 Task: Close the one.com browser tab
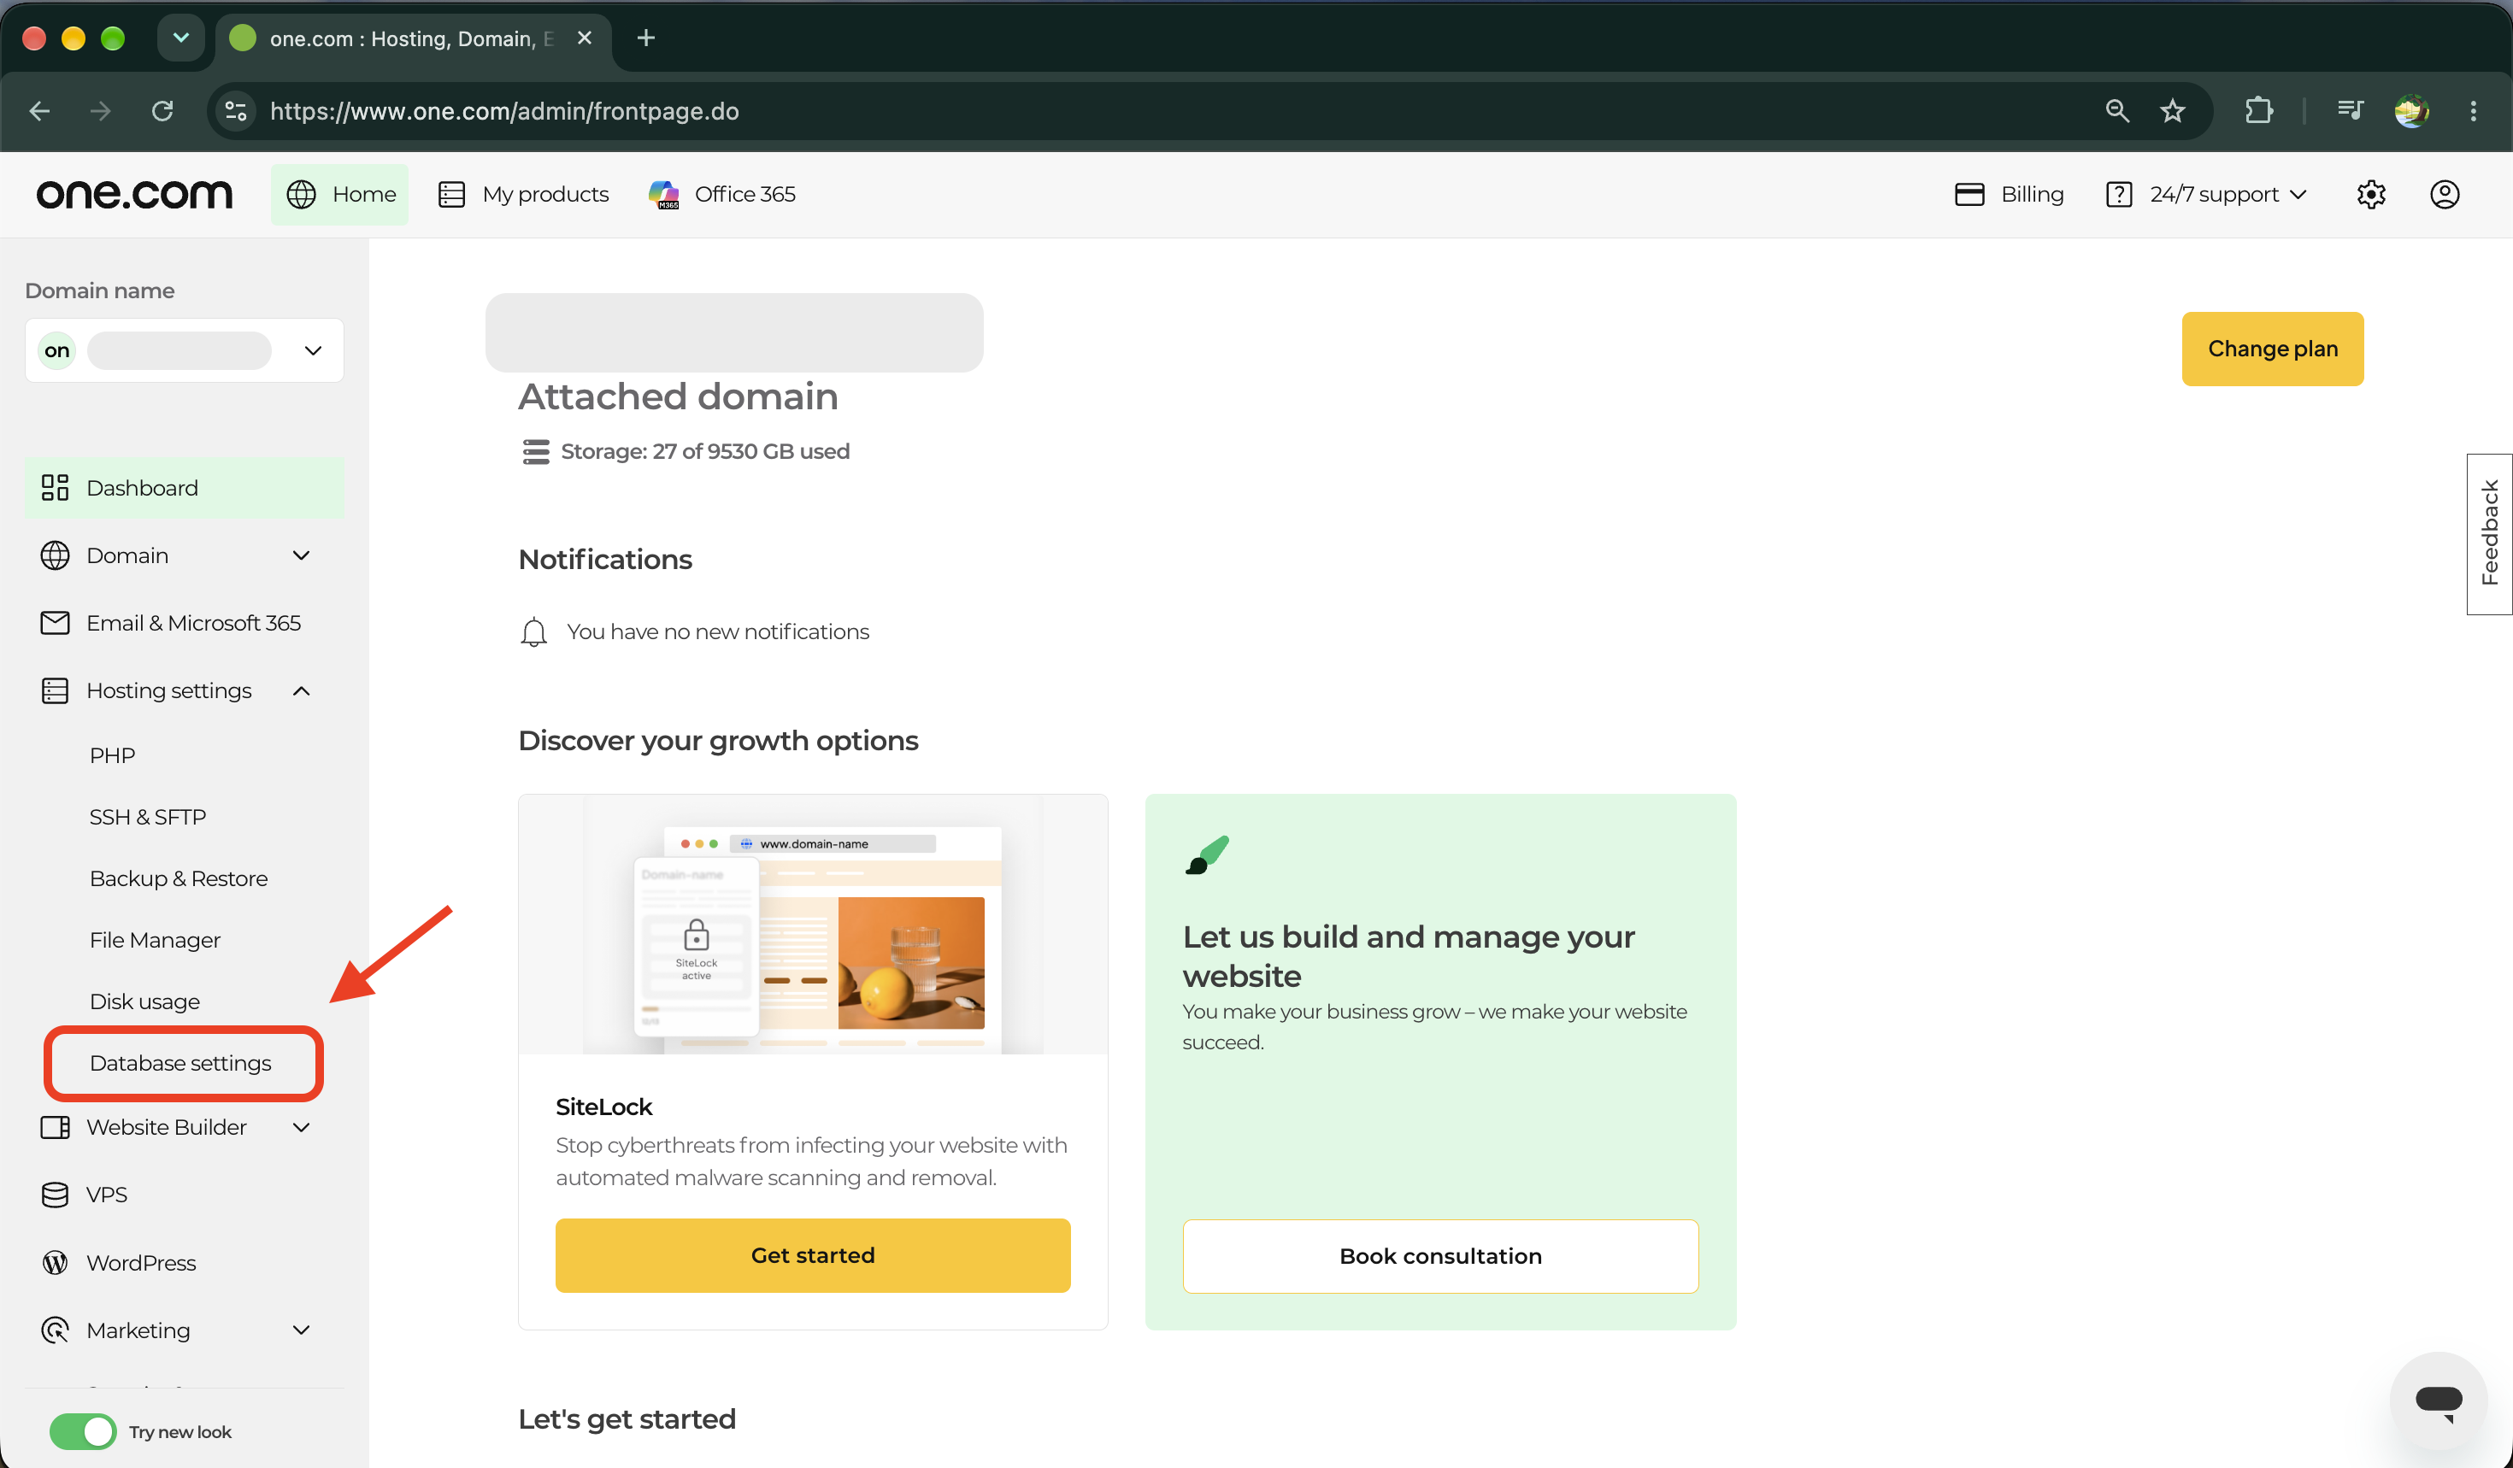point(585,38)
